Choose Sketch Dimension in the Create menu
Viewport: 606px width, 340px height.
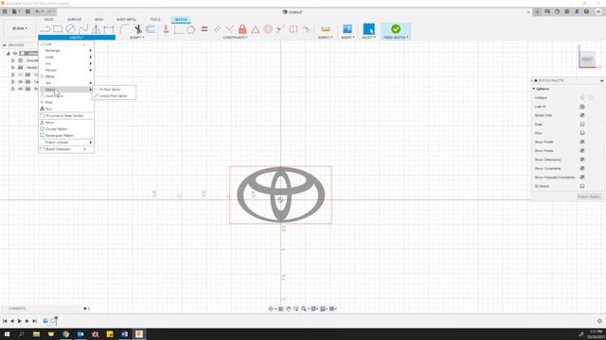pyautogui.click(x=66, y=149)
